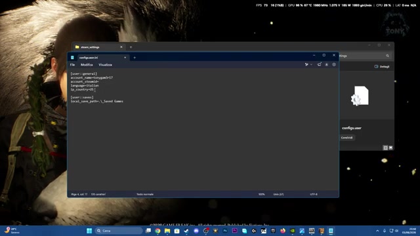Click the Copilot rewrite icon in Notepad
This screenshot has height=236, width=420.
point(306,64)
